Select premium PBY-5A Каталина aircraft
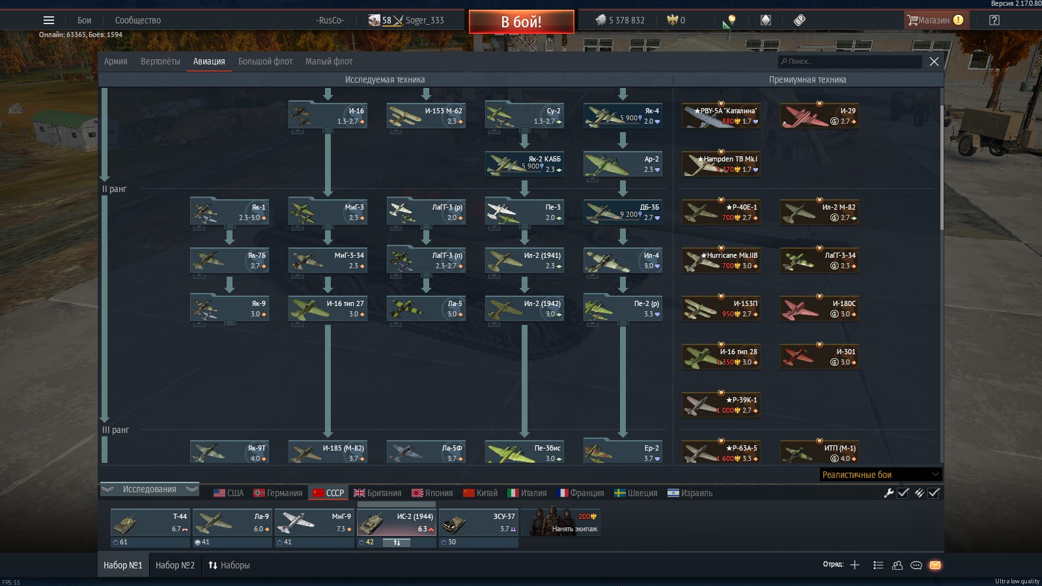Viewport: 1042px width, 586px height. pos(721,116)
